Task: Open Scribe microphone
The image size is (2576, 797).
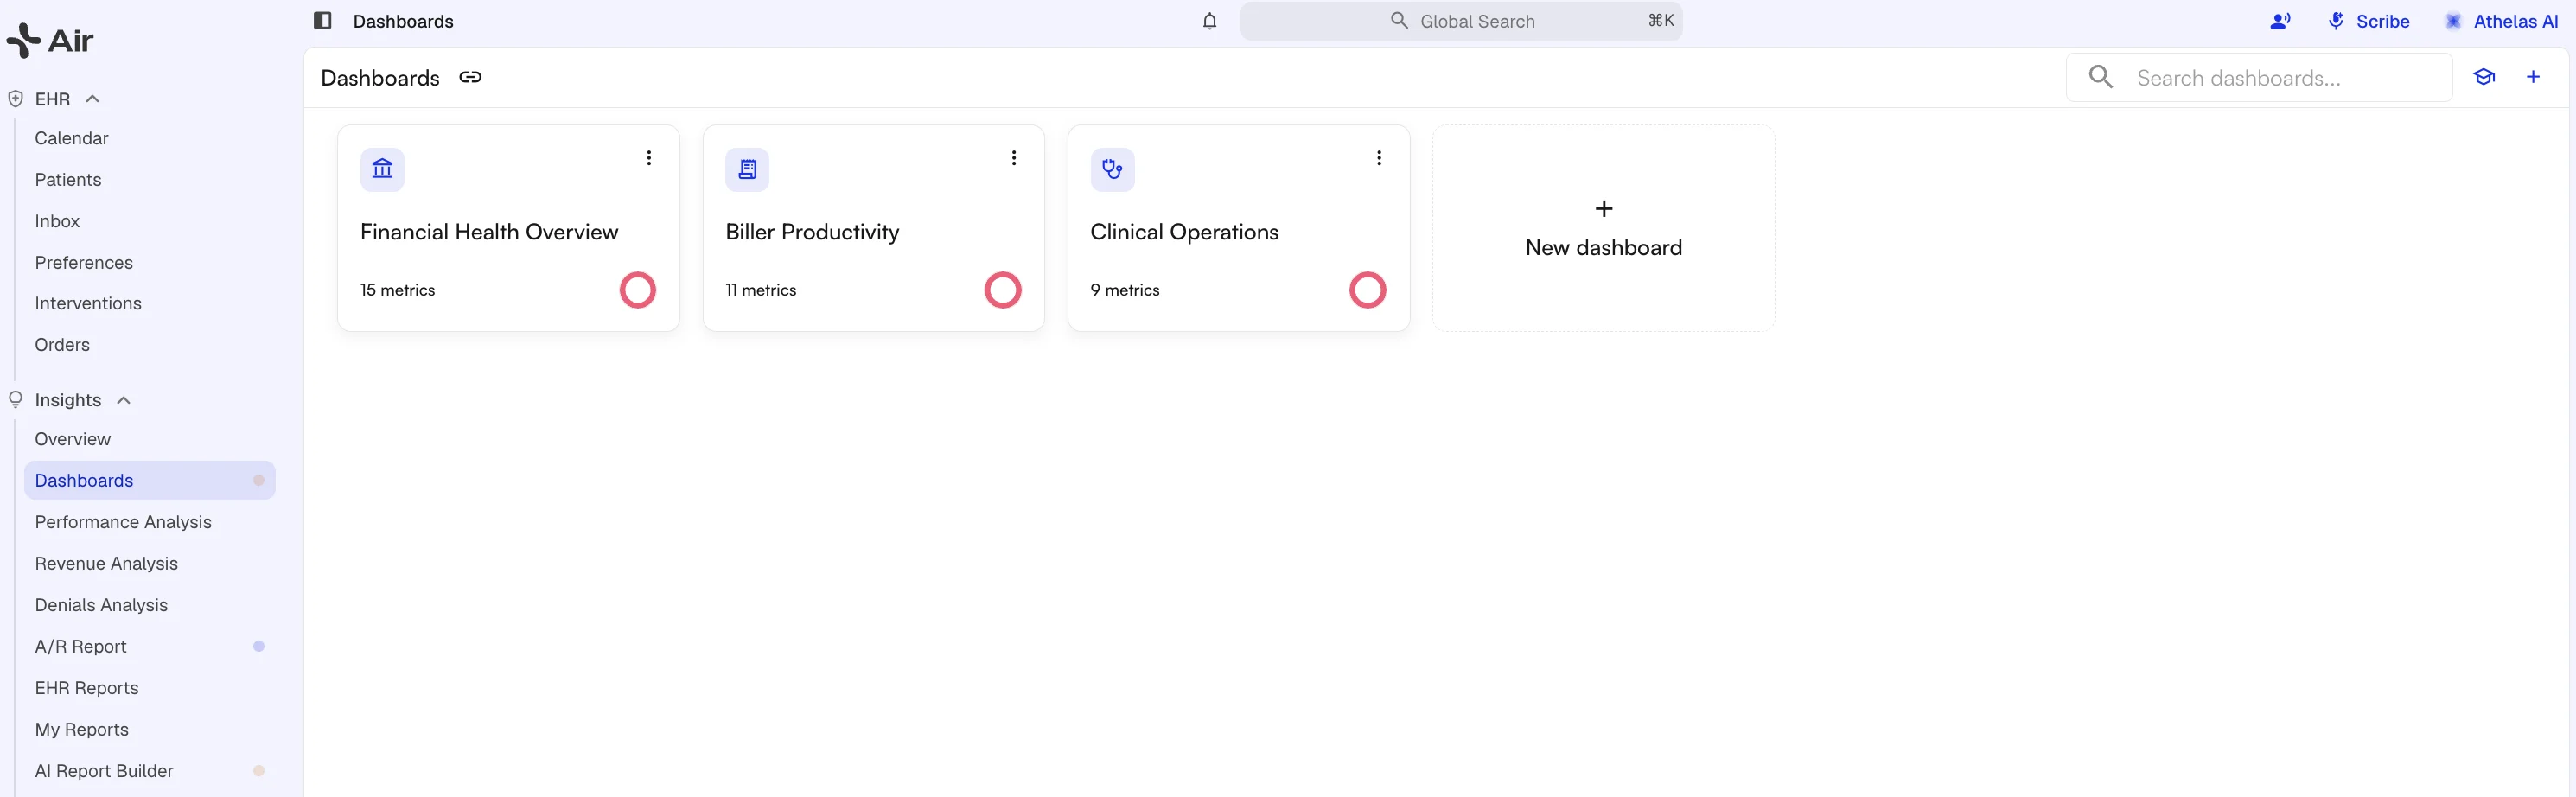Action: 2368,21
